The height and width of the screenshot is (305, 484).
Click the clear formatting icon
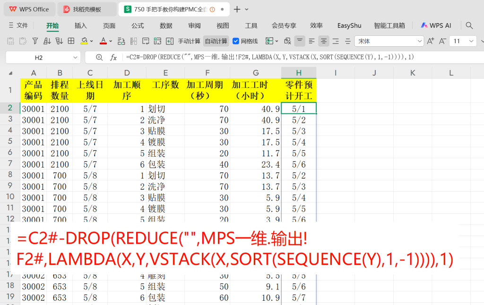click(x=287, y=41)
